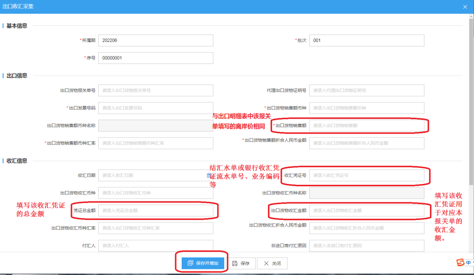Image resolution: width=474 pixels, height=275 pixels.
Task: Open the 收汇日期 calendar picker icon
Action: tap(209, 175)
